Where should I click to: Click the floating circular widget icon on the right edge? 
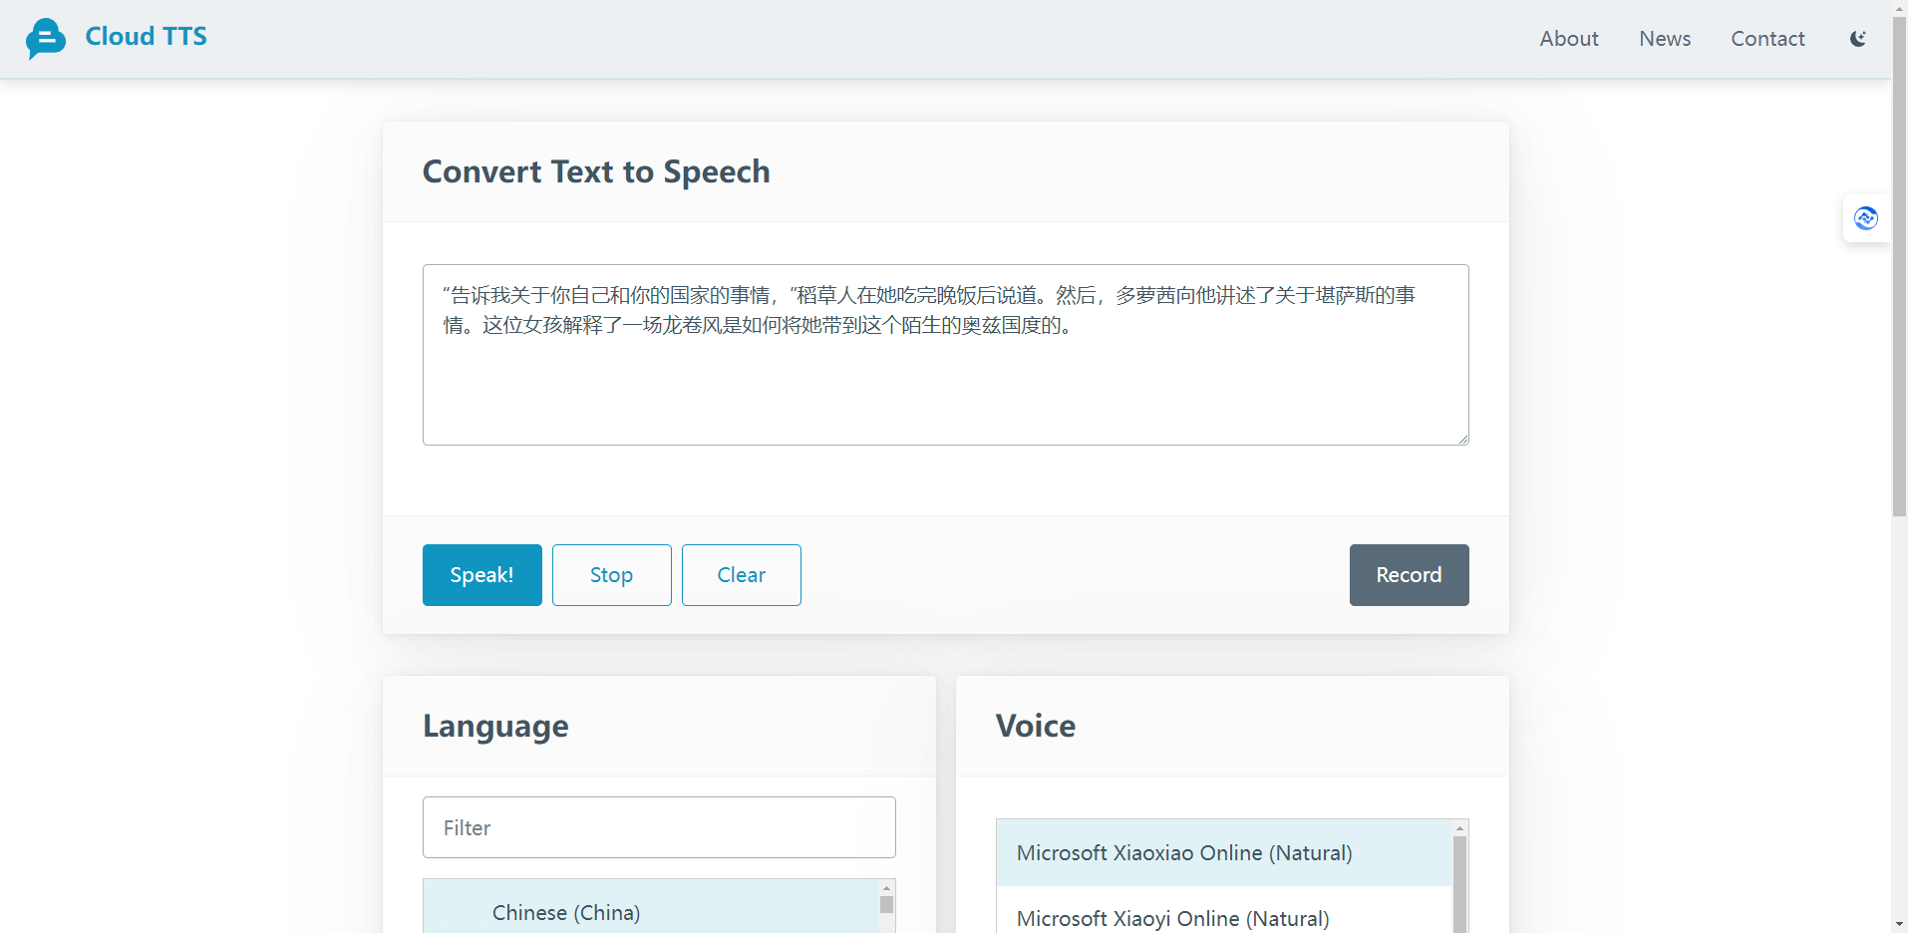(x=1865, y=217)
